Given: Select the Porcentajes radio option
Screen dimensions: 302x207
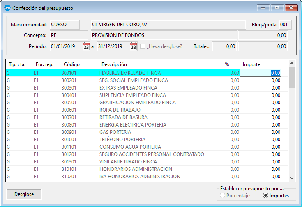Looking at the screenshot, I should pyautogui.click(x=222, y=195).
